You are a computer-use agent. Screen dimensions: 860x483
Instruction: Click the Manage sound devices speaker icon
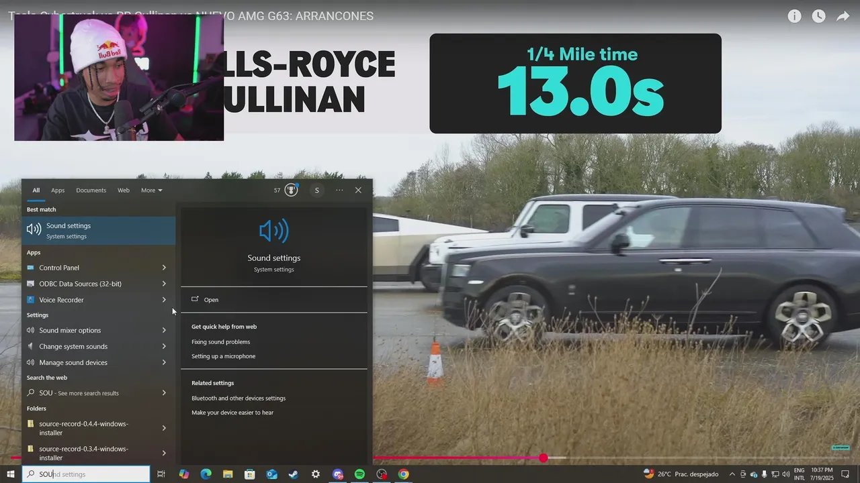coord(31,362)
